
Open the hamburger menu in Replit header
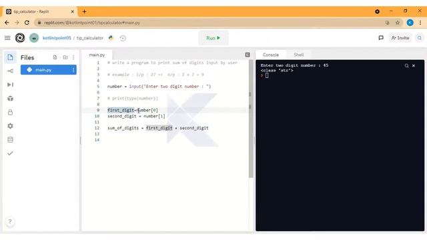7,38
